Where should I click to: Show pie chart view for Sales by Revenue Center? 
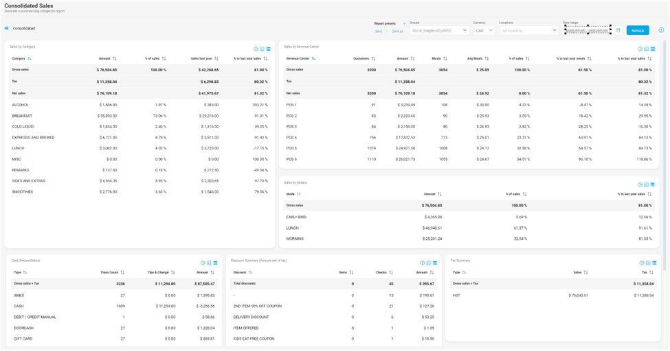(x=640, y=49)
